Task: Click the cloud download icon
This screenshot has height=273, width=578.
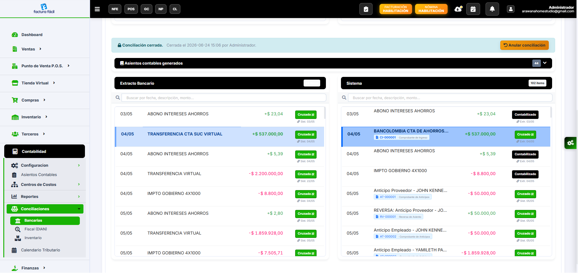Action: (458, 9)
